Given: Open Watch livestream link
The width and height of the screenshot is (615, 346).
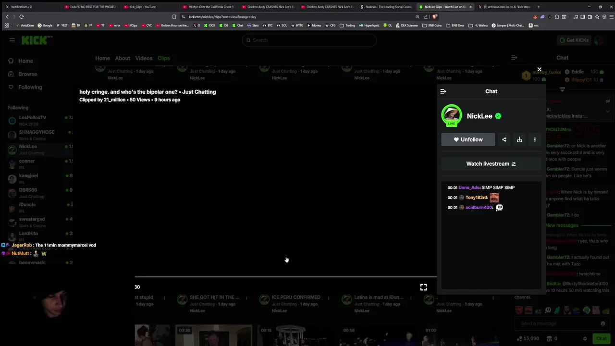Looking at the screenshot, I should tap(491, 164).
